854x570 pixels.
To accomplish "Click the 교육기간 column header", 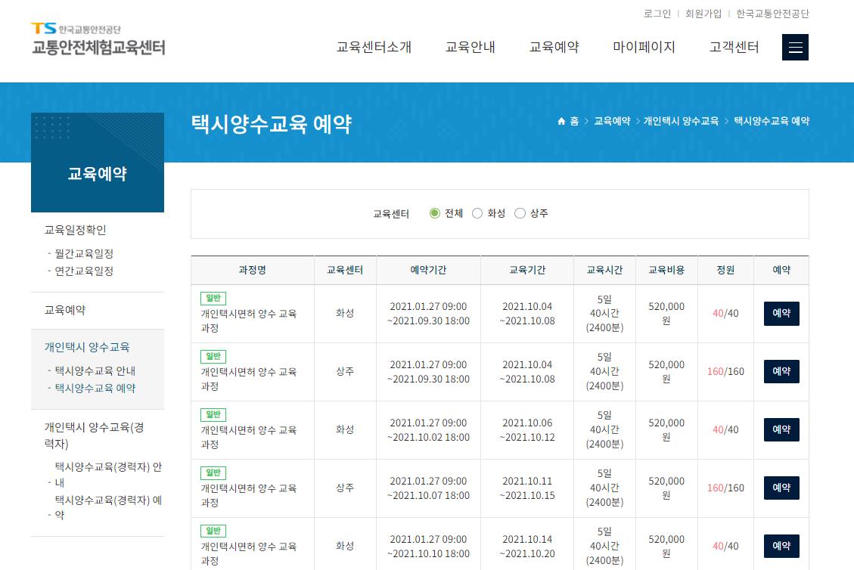I will (x=527, y=270).
